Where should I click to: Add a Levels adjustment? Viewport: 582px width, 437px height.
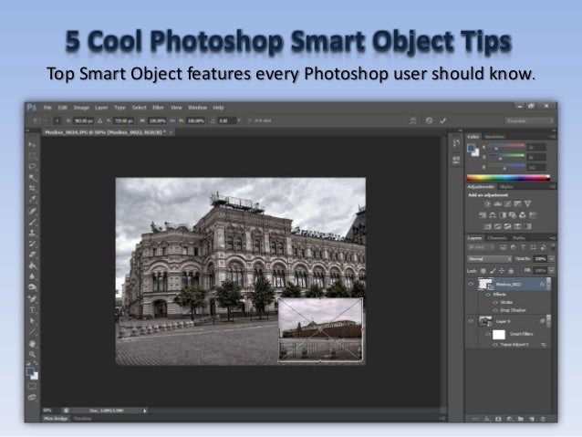pyautogui.click(x=497, y=203)
